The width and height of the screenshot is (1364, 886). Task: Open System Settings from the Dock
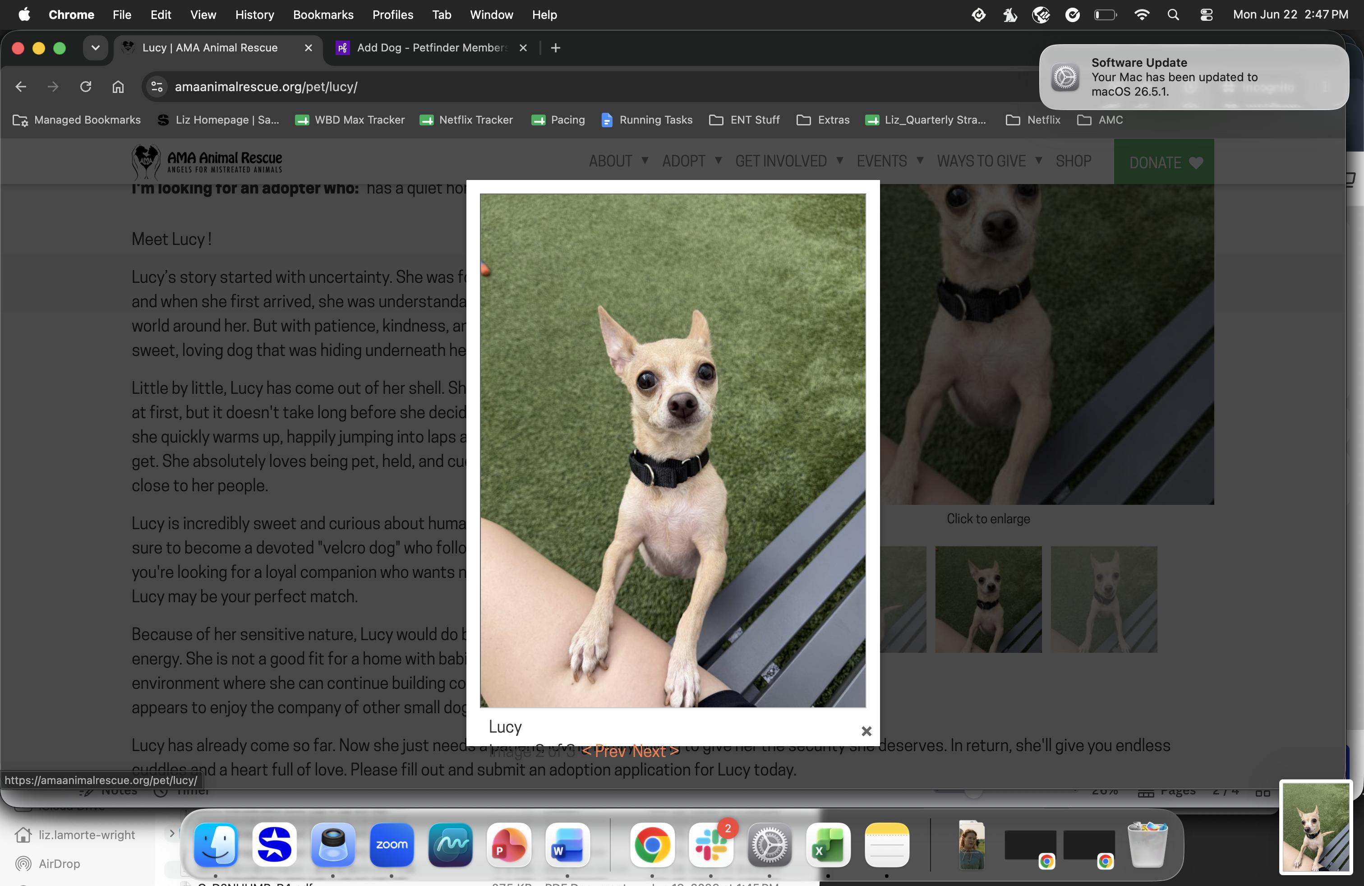coord(769,845)
